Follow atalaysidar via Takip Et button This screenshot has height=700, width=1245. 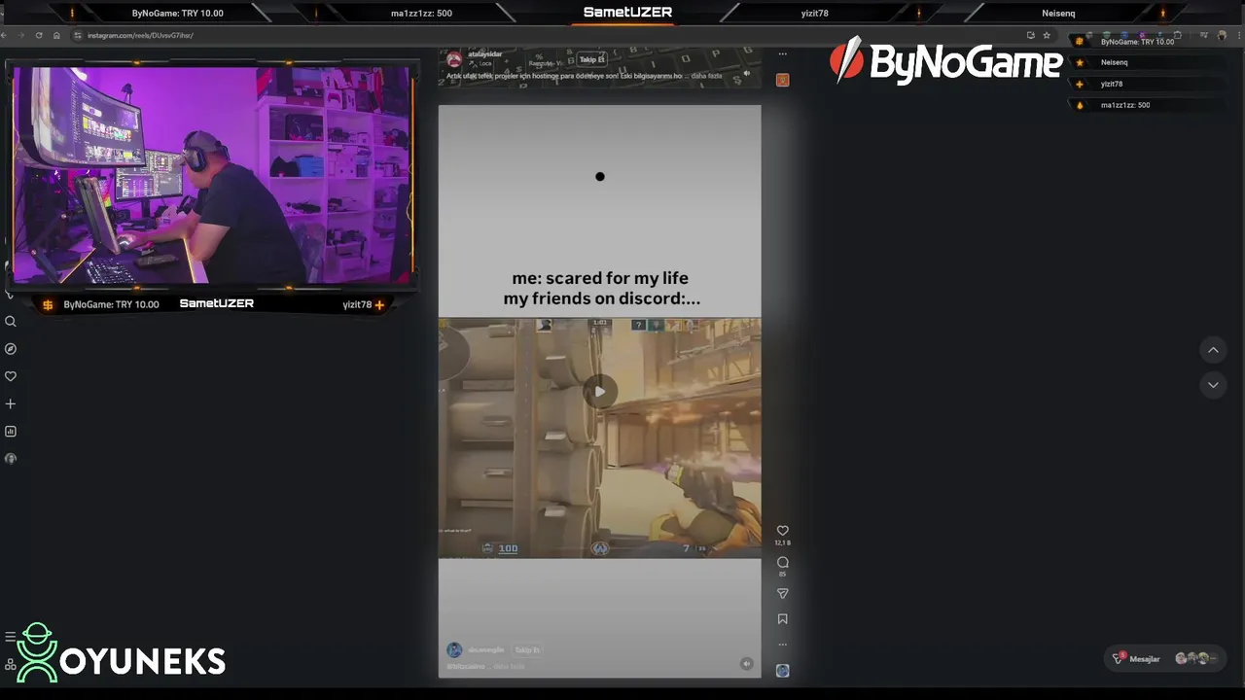(591, 59)
